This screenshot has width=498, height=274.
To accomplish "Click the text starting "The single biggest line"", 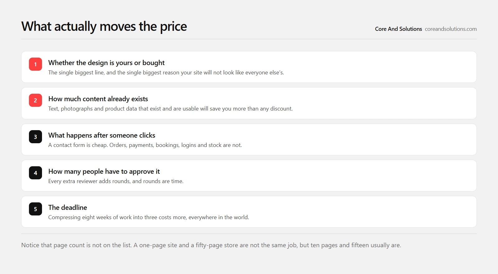I will tap(166, 73).
